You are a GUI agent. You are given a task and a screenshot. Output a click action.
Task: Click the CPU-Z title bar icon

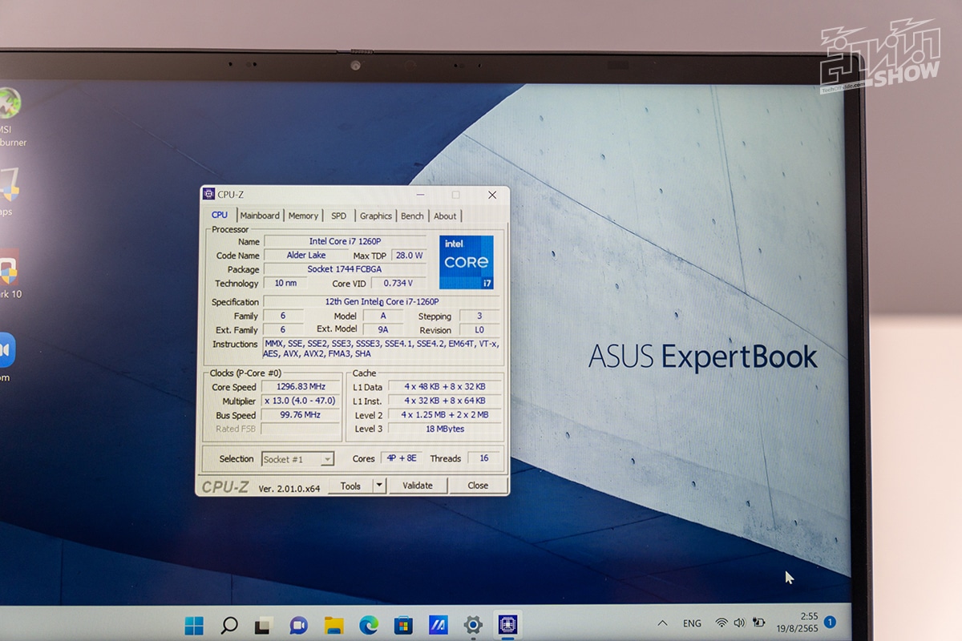(209, 194)
